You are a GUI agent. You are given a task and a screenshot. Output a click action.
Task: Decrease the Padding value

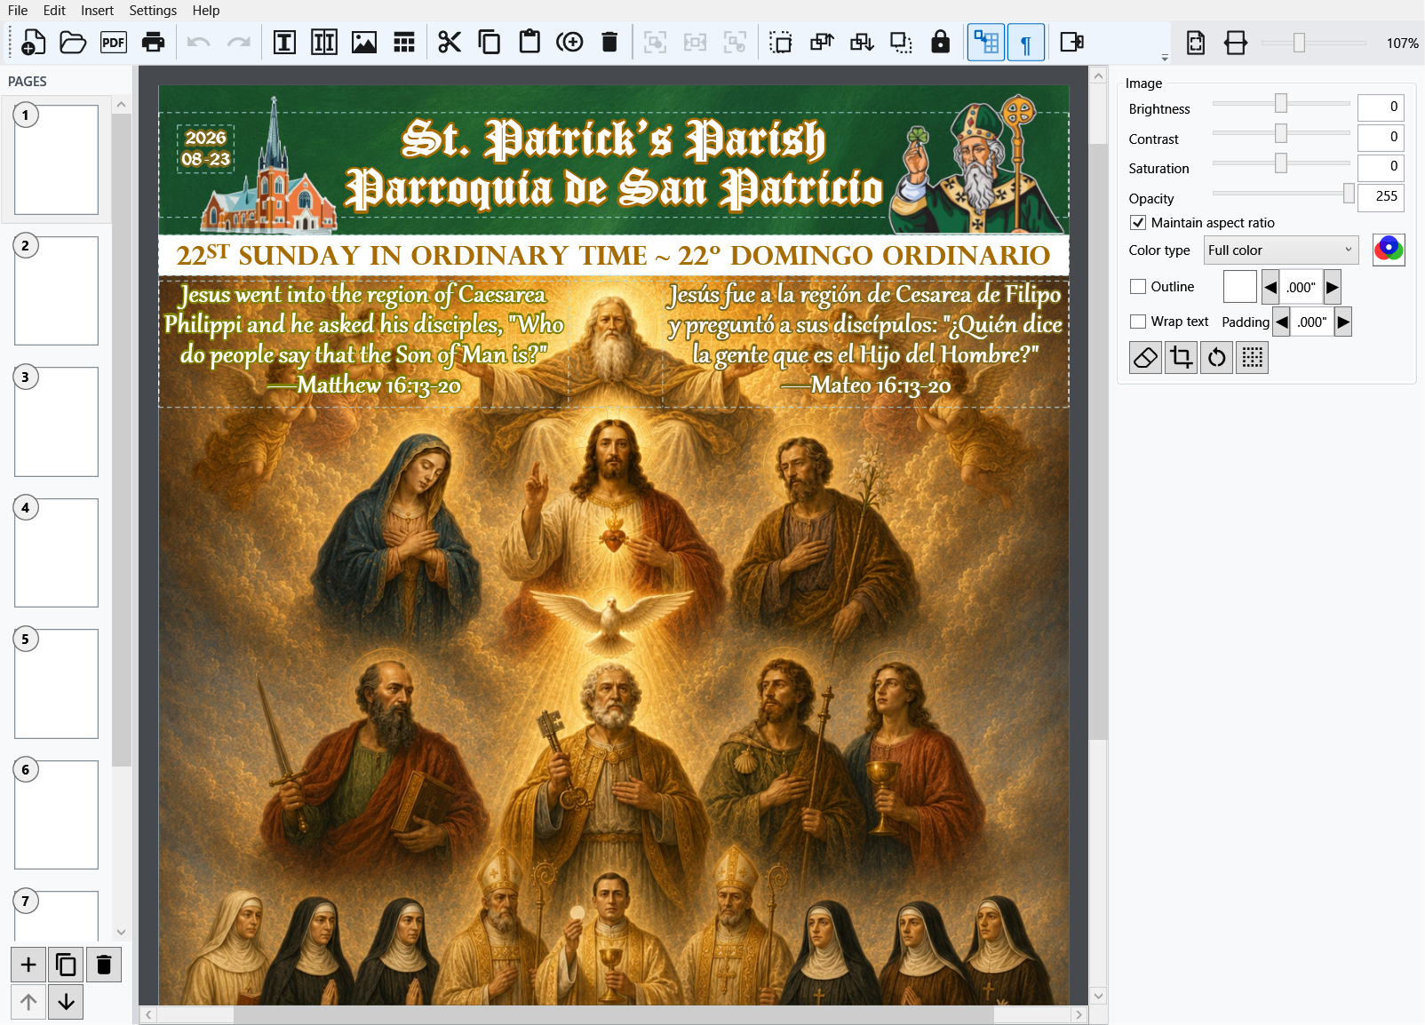tap(1282, 322)
